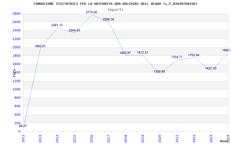The image size is (231, 144).
Task: Click the Fondazione Visitatrici chart title
Action: coord(115,4)
